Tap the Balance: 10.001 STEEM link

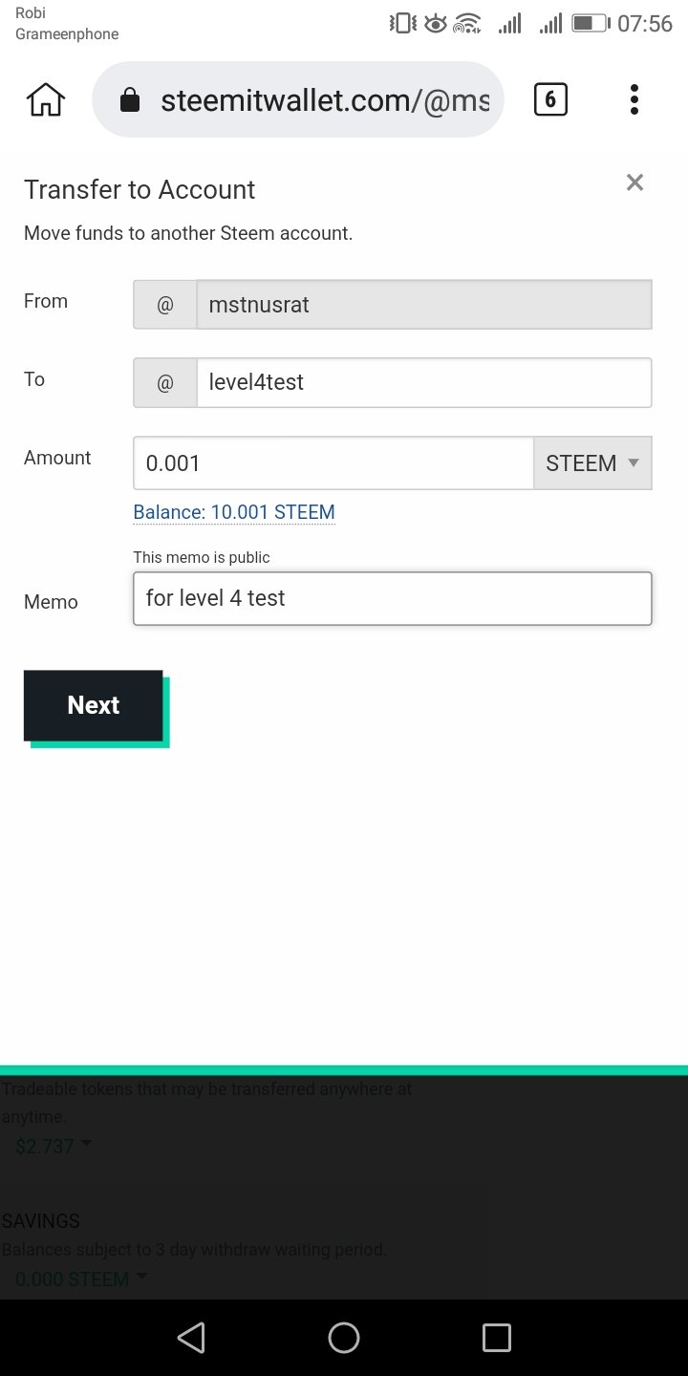point(234,512)
